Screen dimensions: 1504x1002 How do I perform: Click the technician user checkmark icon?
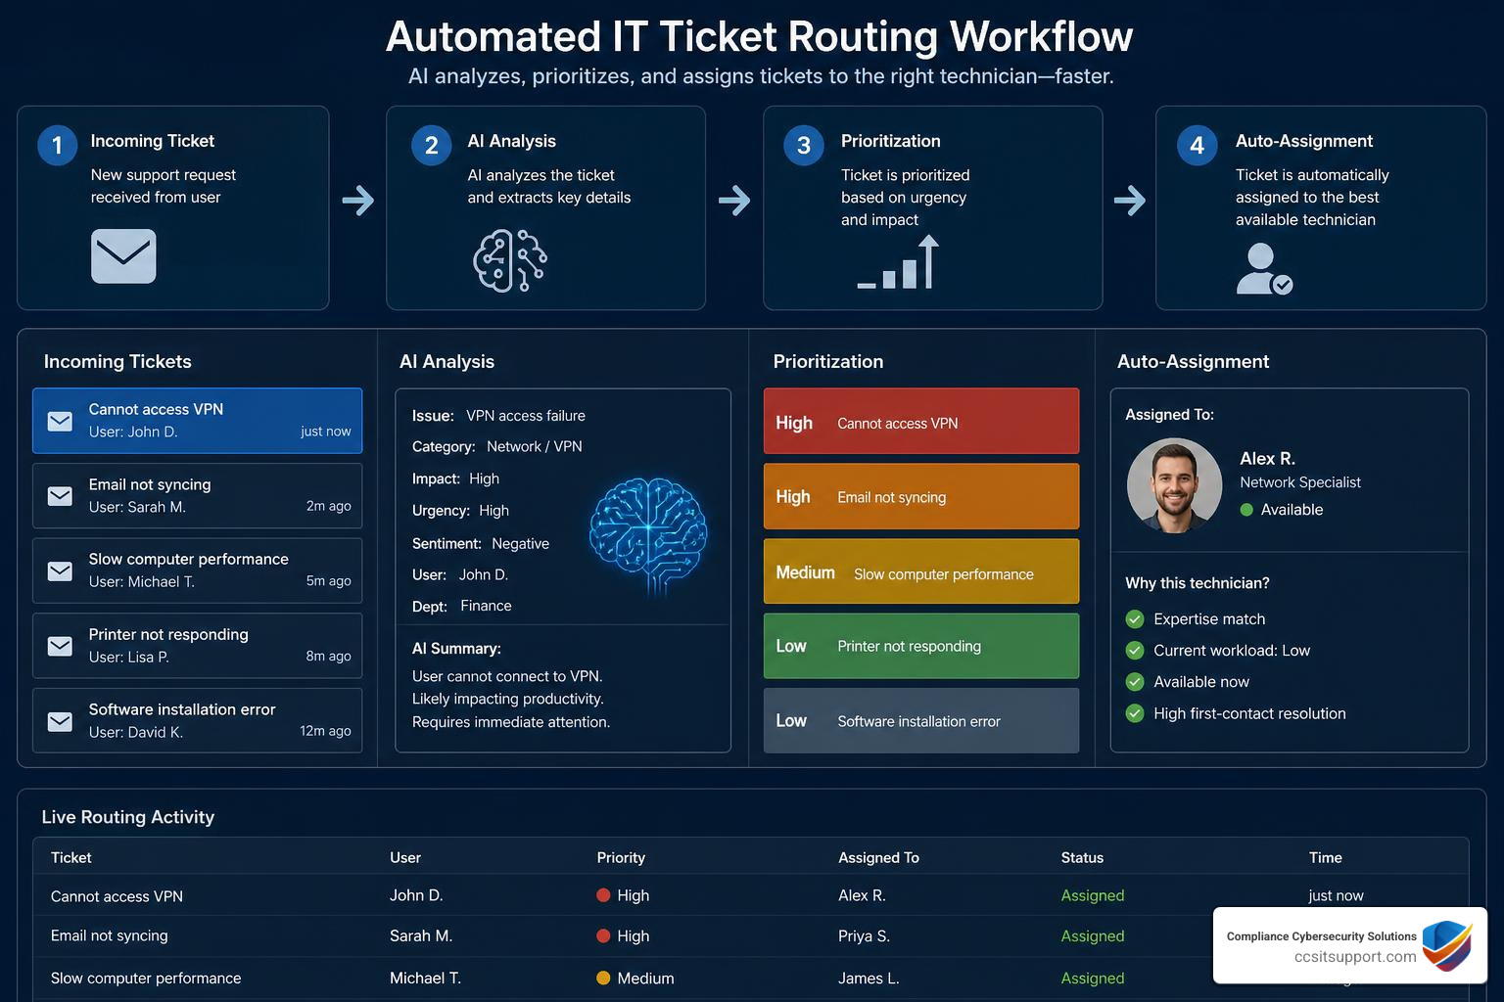[1264, 270]
